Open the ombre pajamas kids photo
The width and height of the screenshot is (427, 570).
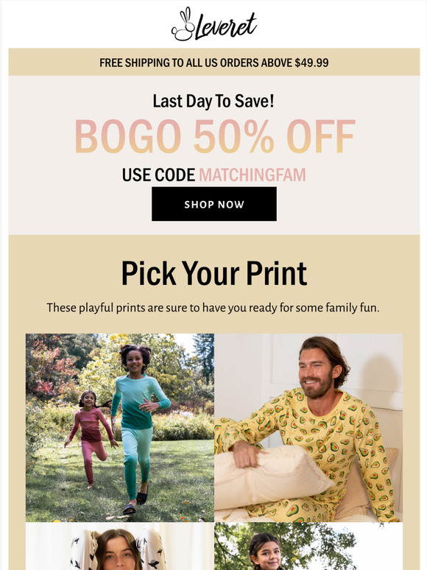pyautogui.click(x=120, y=427)
